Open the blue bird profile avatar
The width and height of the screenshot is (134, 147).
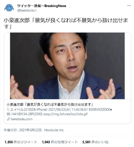[9, 8]
